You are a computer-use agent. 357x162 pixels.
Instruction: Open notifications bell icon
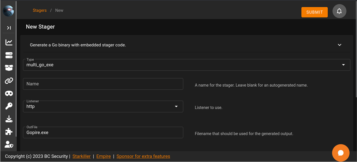pyautogui.click(x=339, y=11)
